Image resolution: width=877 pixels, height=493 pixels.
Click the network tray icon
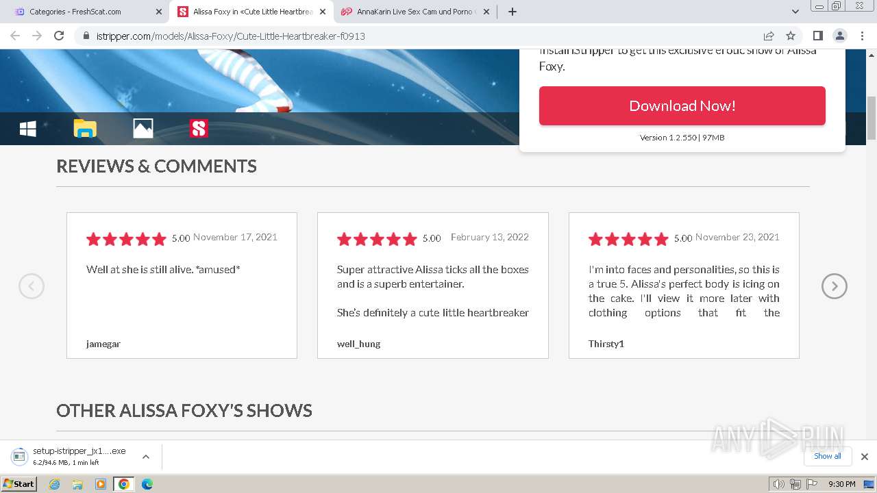click(795, 484)
